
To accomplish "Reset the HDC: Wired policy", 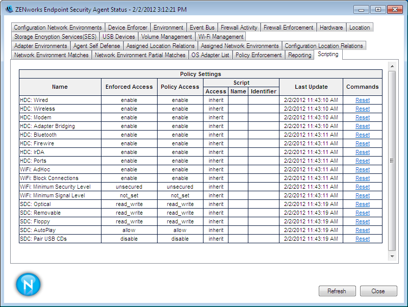I will [x=363, y=100].
